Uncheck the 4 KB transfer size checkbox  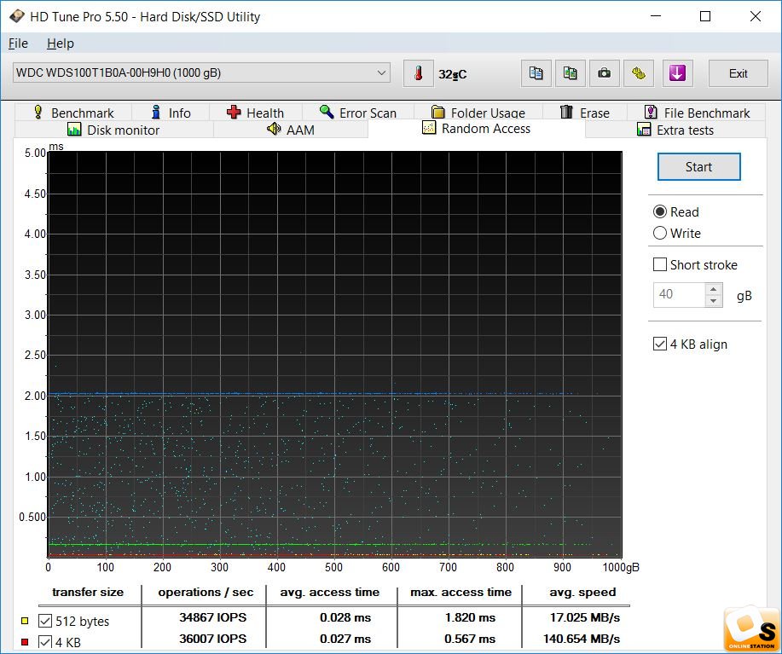(45, 642)
